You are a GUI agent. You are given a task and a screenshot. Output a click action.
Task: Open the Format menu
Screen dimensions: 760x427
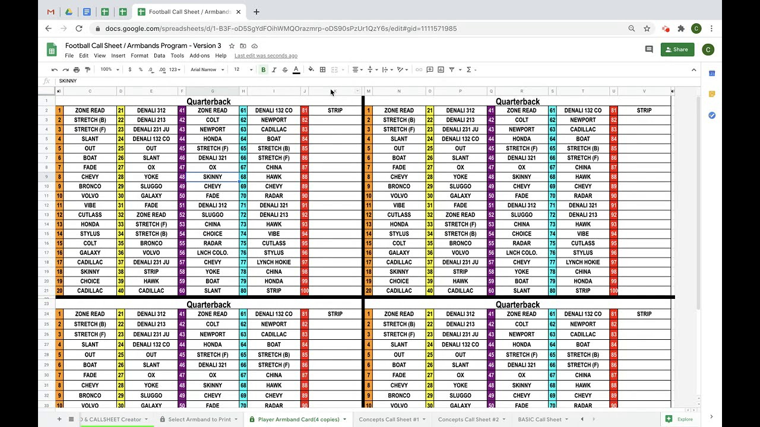(140, 56)
